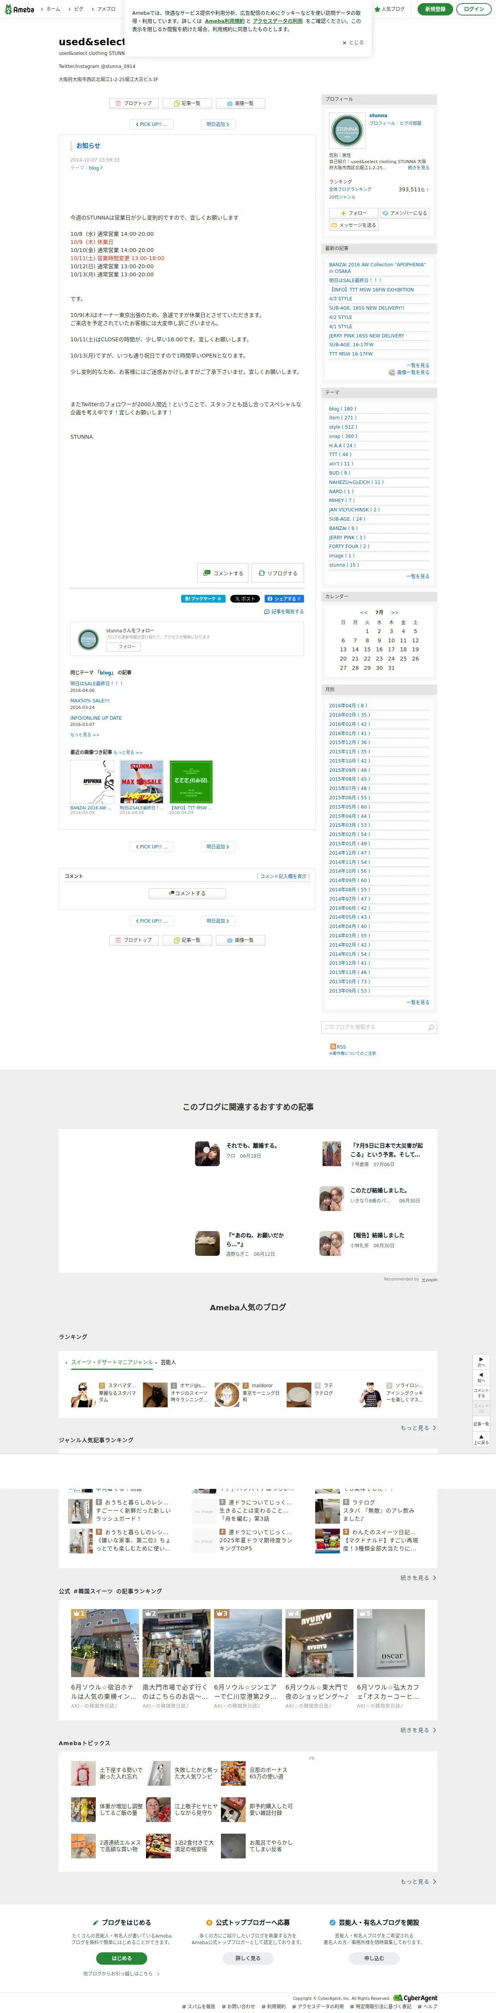Open the BANZAI 2016 AW APOPHENIA thumbnail
The height and width of the screenshot is (2013, 496).
92,782
